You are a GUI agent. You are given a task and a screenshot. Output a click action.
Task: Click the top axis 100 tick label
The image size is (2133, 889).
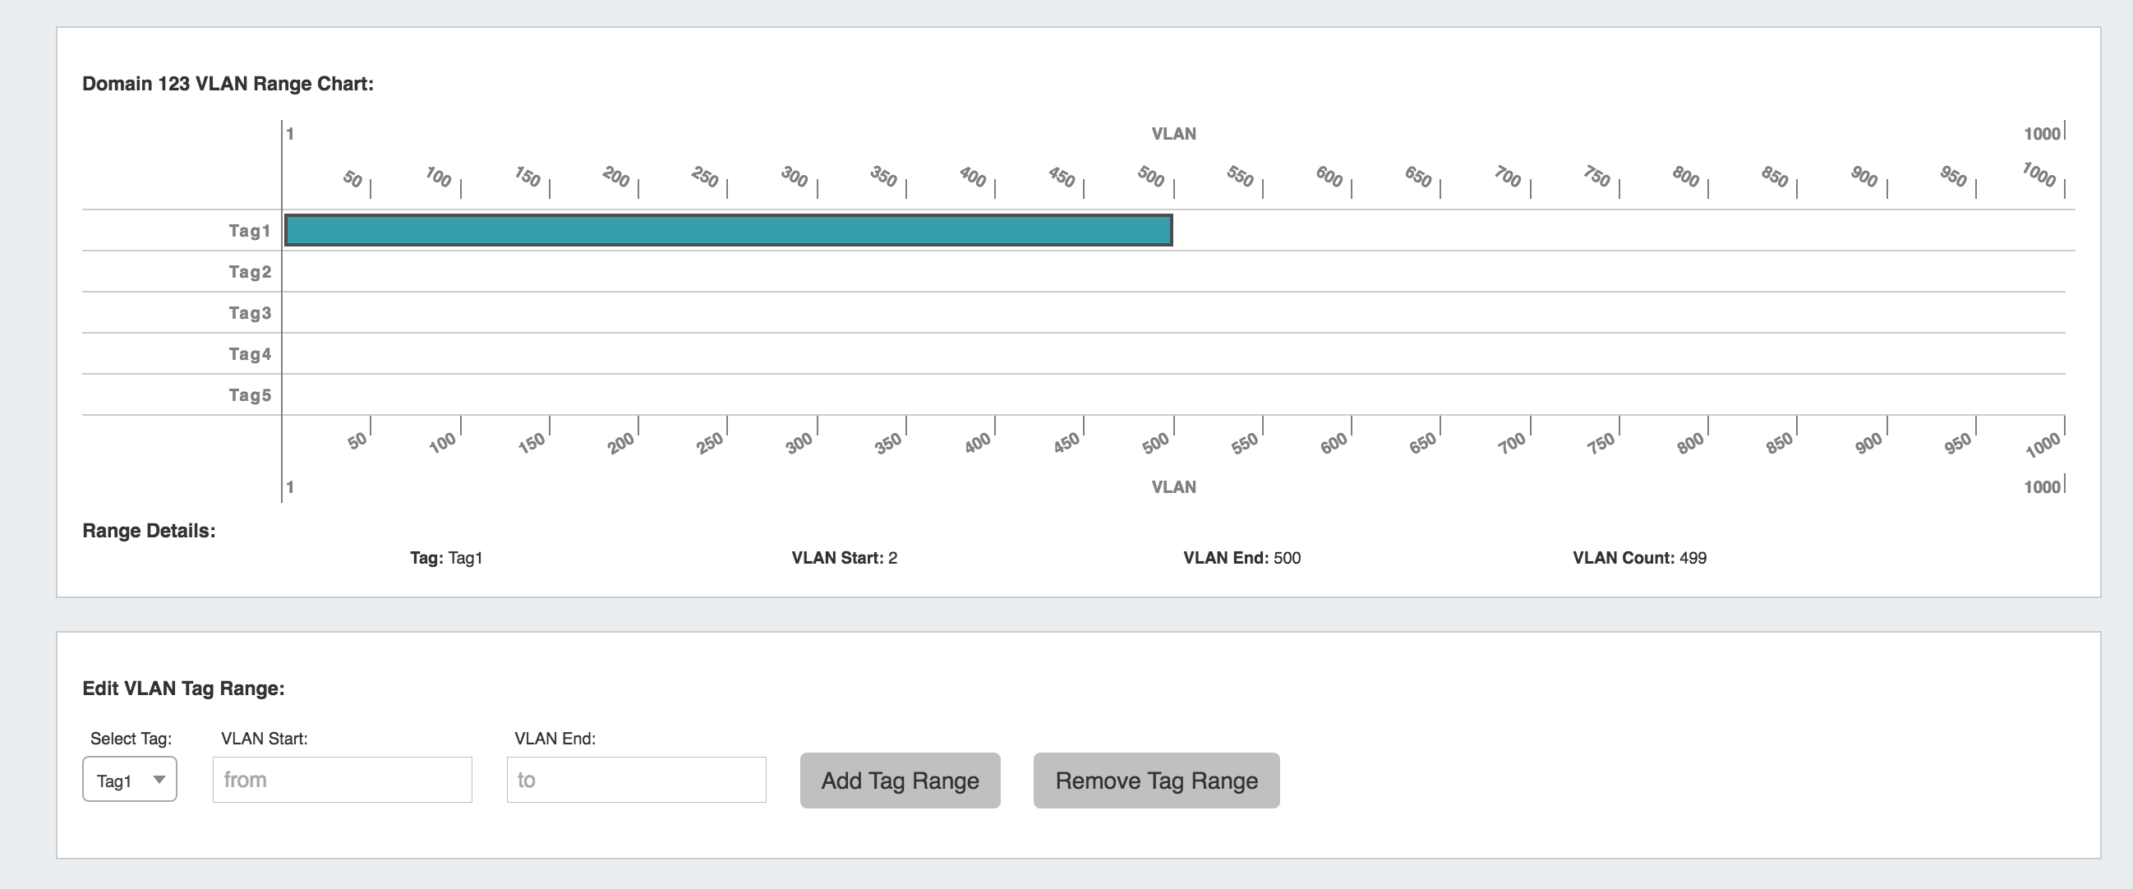(438, 177)
